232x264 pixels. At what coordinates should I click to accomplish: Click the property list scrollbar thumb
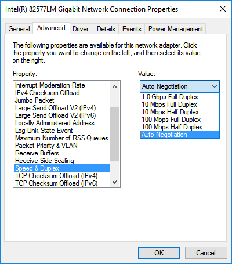click(114, 134)
